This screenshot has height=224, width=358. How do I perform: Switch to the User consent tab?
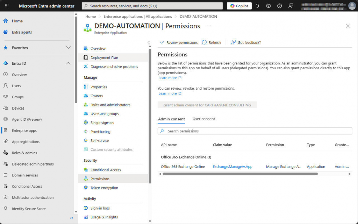coord(203,119)
